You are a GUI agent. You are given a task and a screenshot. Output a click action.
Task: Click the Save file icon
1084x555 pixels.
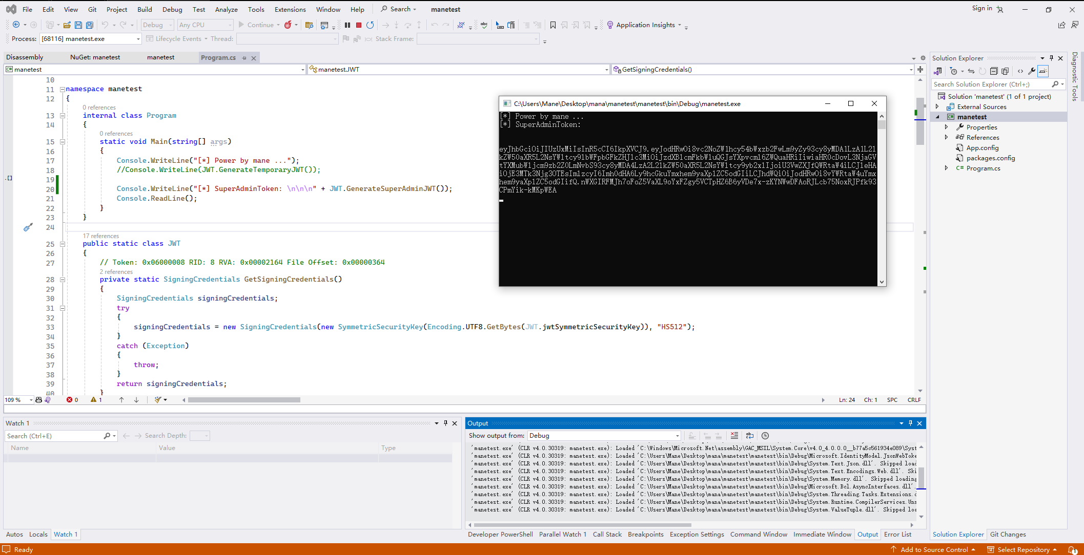(78, 25)
